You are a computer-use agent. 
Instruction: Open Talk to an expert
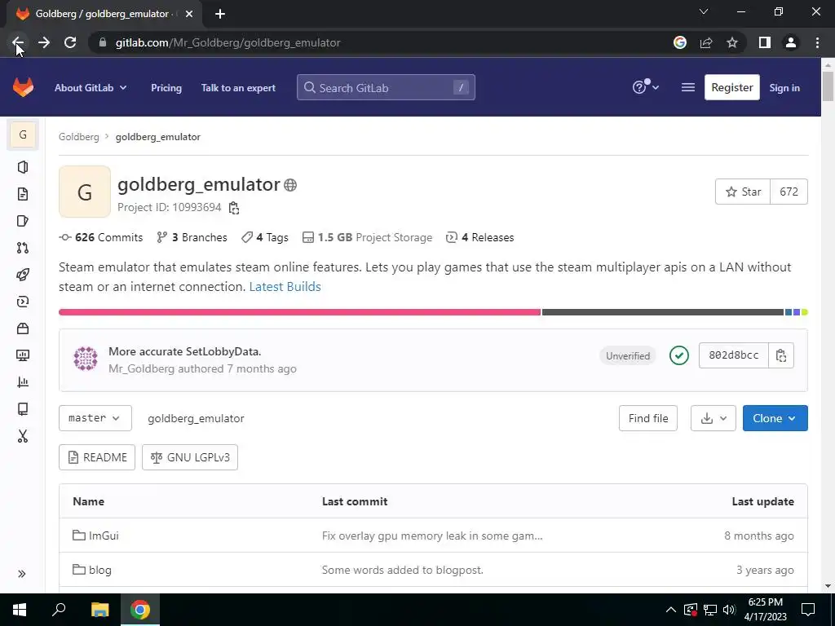tap(238, 88)
